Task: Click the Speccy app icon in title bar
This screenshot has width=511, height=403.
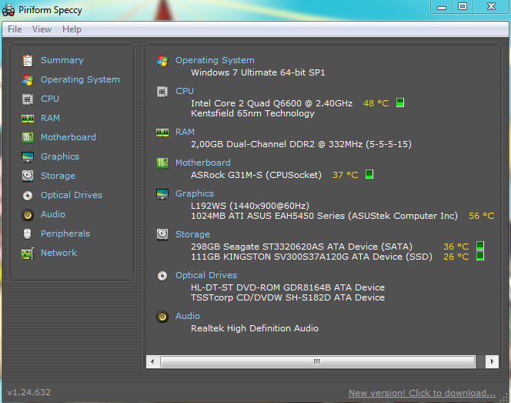Action: pos(8,10)
